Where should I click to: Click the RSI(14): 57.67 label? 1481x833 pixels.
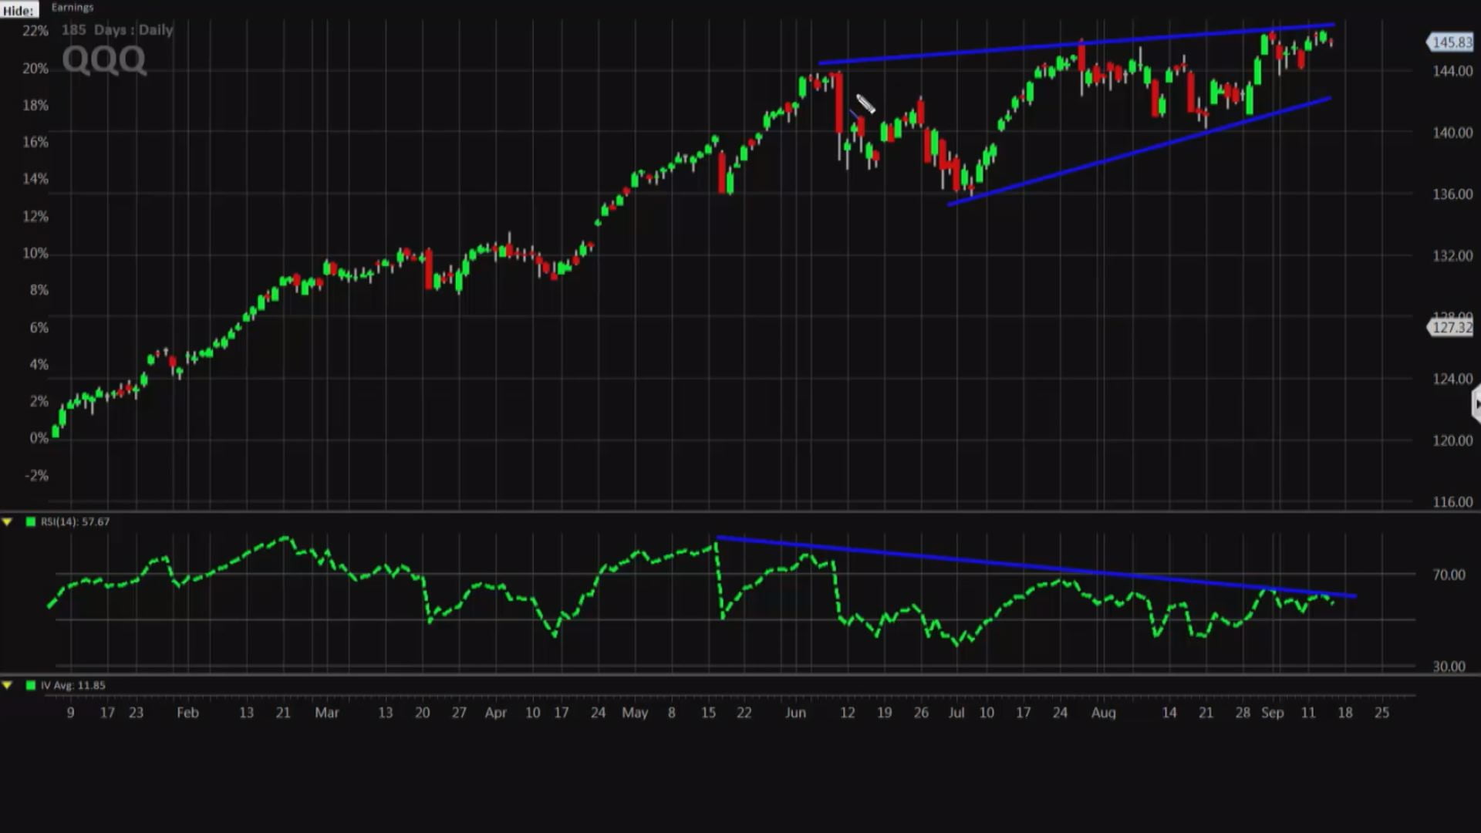[x=76, y=522]
